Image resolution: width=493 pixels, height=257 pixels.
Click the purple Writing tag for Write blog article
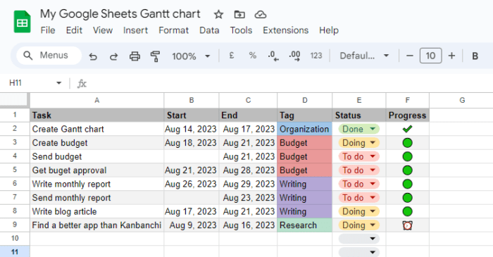pyautogui.click(x=304, y=211)
